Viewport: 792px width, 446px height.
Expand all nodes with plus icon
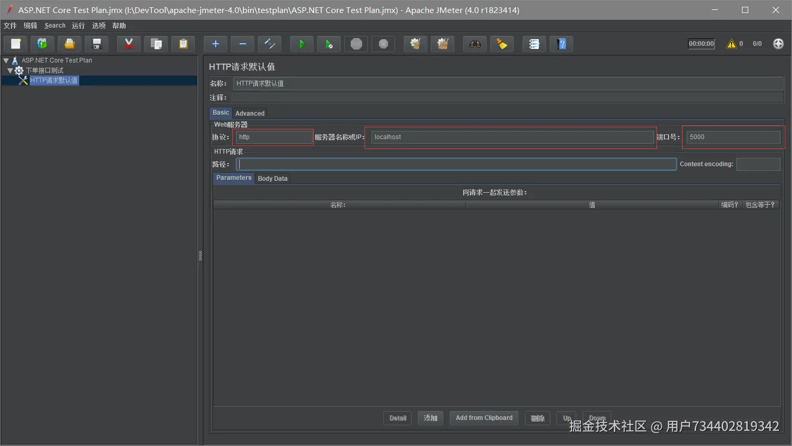pos(215,44)
